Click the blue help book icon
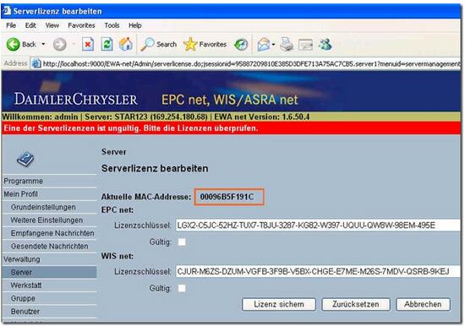Image resolution: width=465 pixels, height=326 pixels. [25, 159]
